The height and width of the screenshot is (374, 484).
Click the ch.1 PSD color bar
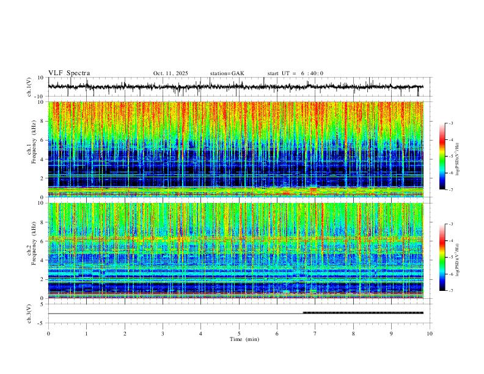(x=442, y=156)
